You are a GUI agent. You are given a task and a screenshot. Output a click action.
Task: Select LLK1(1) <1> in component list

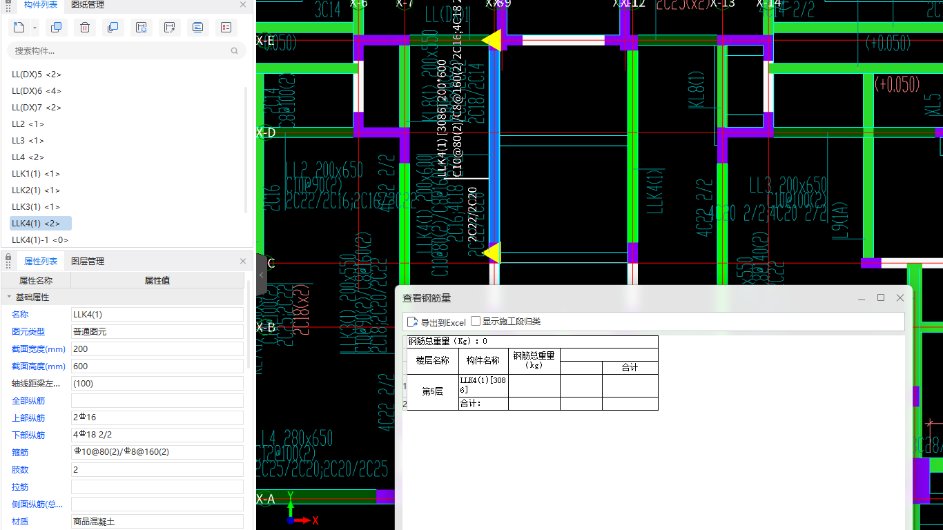pos(36,173)
